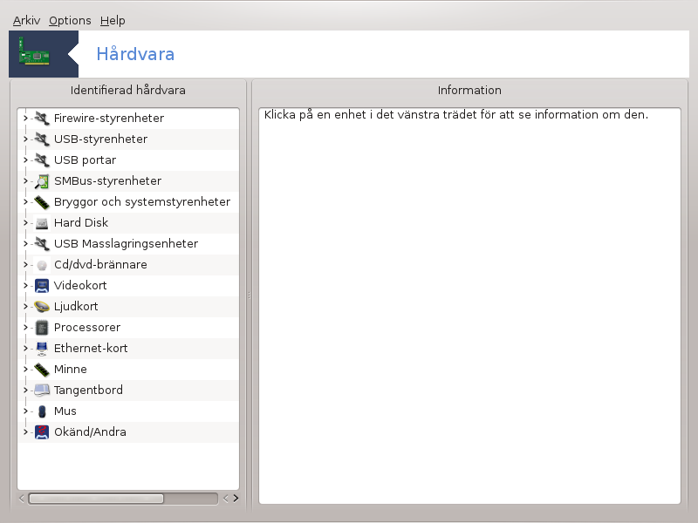This screenshot has height=523, width=698.
Task: Expand the Minne tree node
Action: [25, 369]
